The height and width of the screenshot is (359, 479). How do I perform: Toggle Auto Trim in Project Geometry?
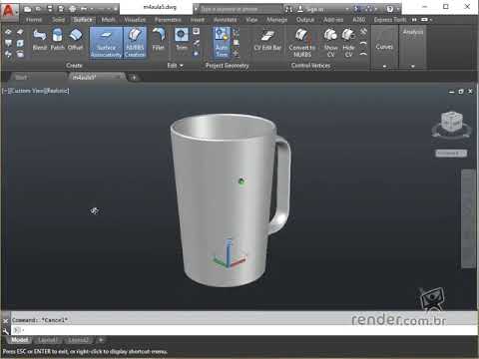(x=222, y=43)
